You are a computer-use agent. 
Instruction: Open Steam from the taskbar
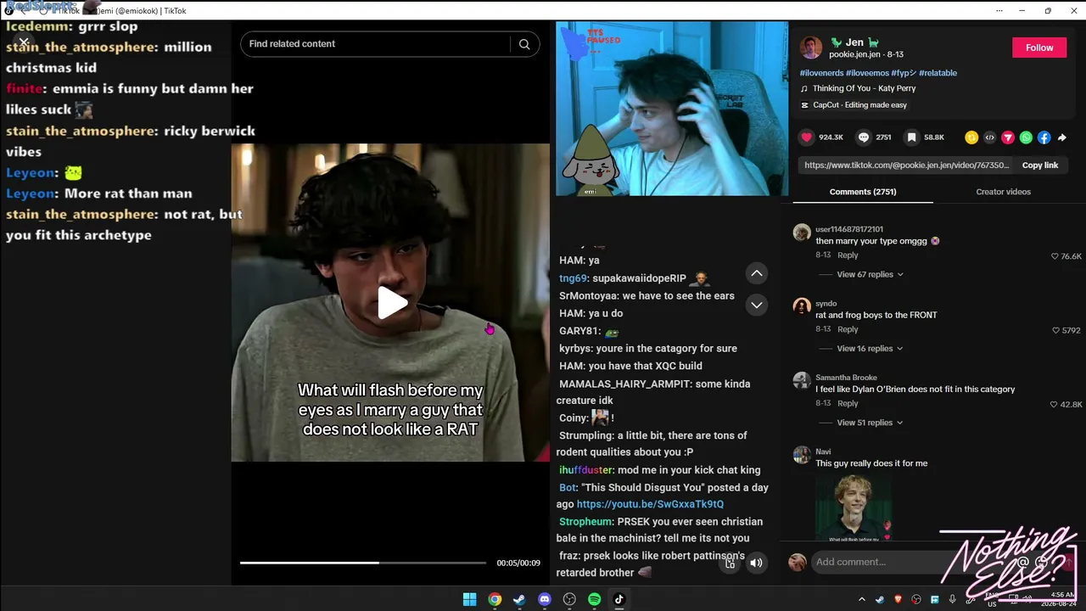519,599
